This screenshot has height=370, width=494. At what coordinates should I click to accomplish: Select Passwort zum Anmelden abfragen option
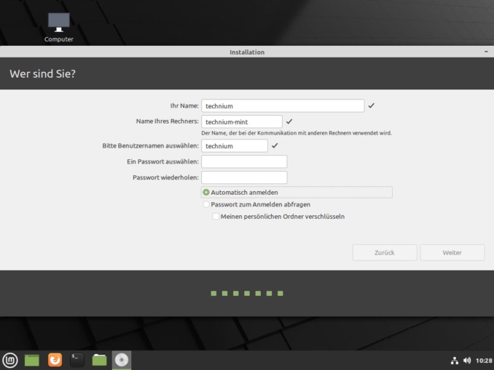click(x=206, y=204)
